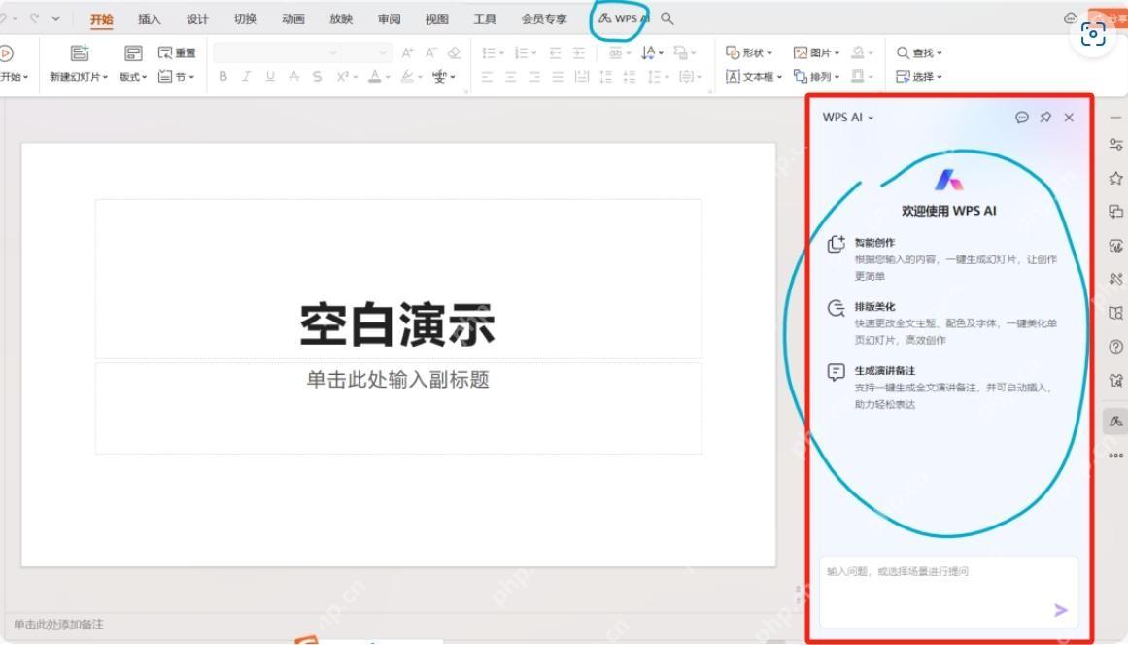Screen dimensions: 1128x645
Task: Close the WPS AI panel
Action: coord(1069,118)
